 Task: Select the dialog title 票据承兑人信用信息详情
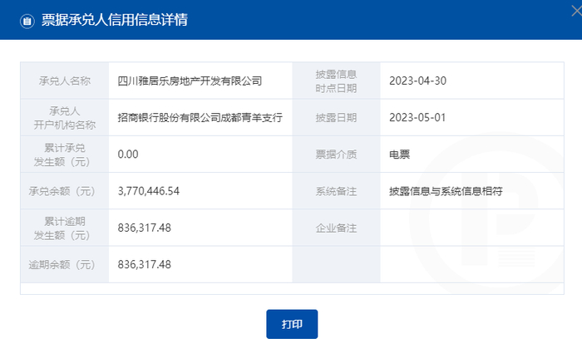(x=115, y=20)
